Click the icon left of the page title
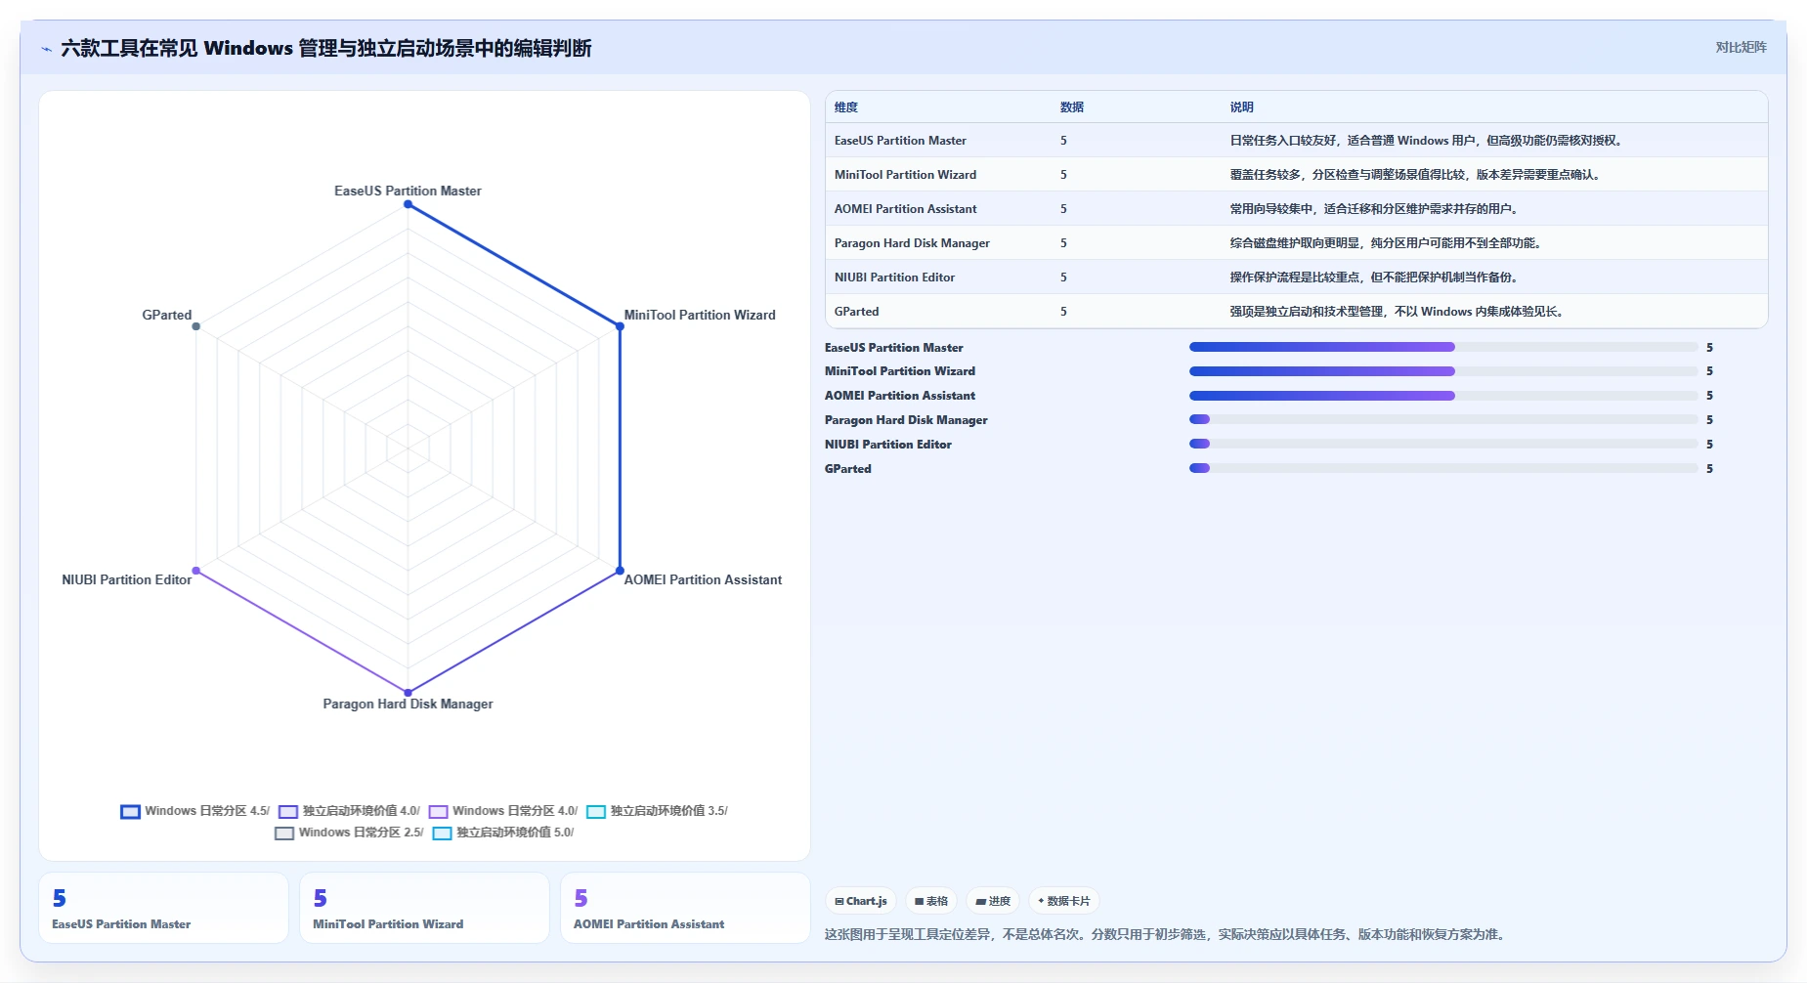This screenshot has width=1807, height=983. pyautogui.click(x=46, y=49)
